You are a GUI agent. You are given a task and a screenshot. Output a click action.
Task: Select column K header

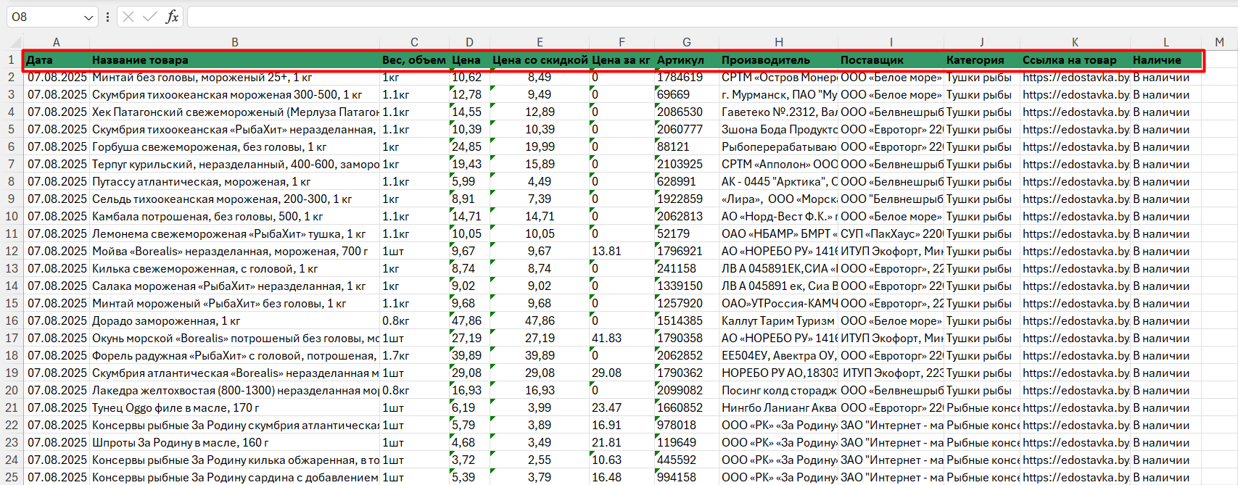coord(1075,42)
